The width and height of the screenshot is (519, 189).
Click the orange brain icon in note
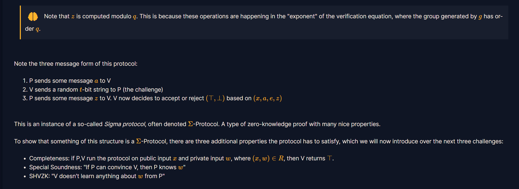33,16
